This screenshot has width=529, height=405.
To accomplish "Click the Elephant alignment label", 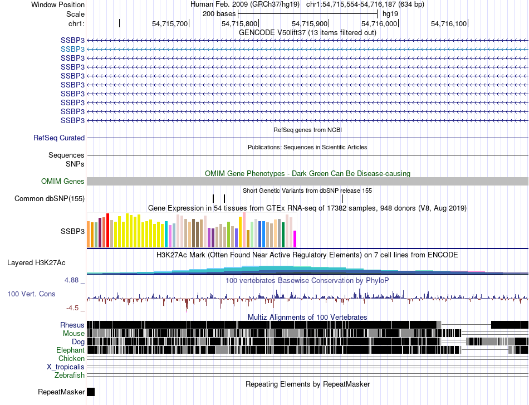I will (x=71, y=350).
